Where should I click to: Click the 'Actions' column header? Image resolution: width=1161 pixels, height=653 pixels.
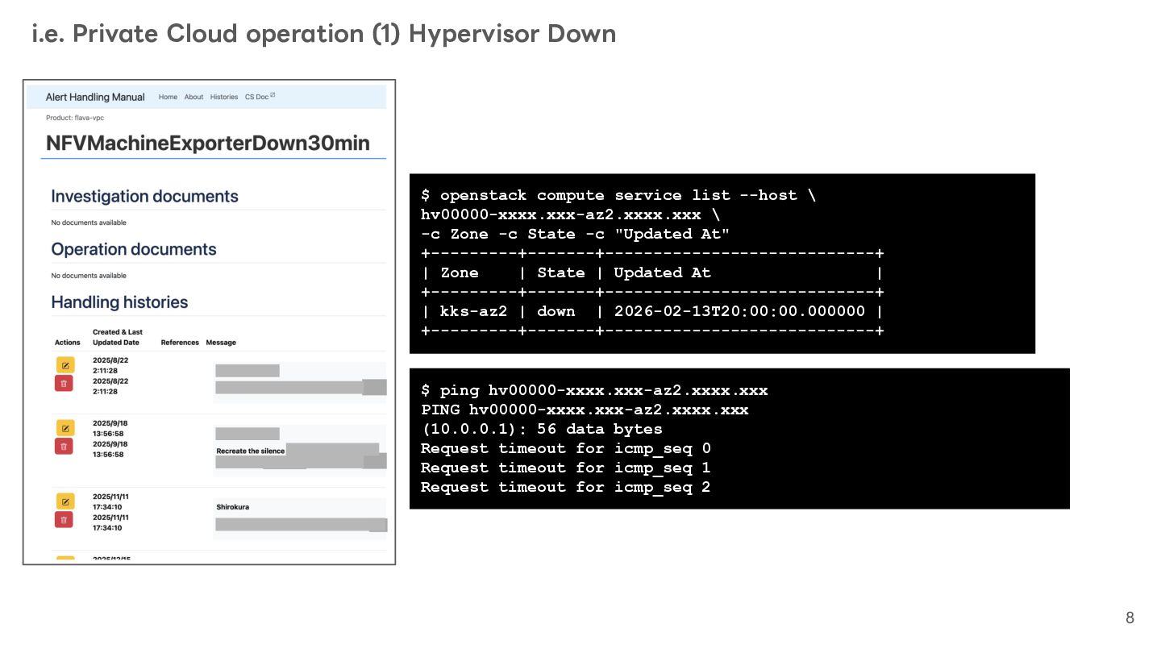68,343
